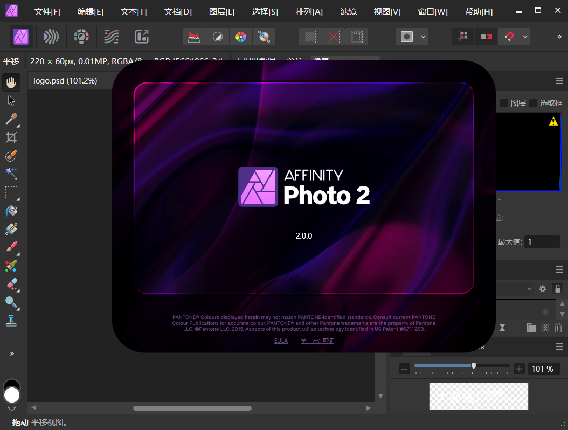Screen dimensions: 568x430
Task: Switch to the Tone Mapping Persona
Action: (111, 37)
